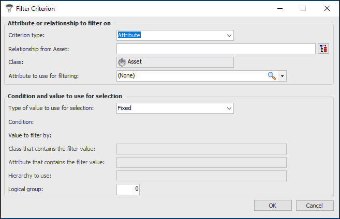
Task: Click the Relationship from Asset text field
Action: point(215,49)
